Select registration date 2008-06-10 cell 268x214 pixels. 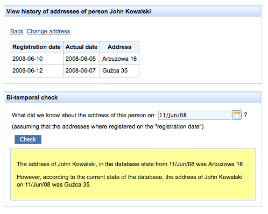pos(37,59)
